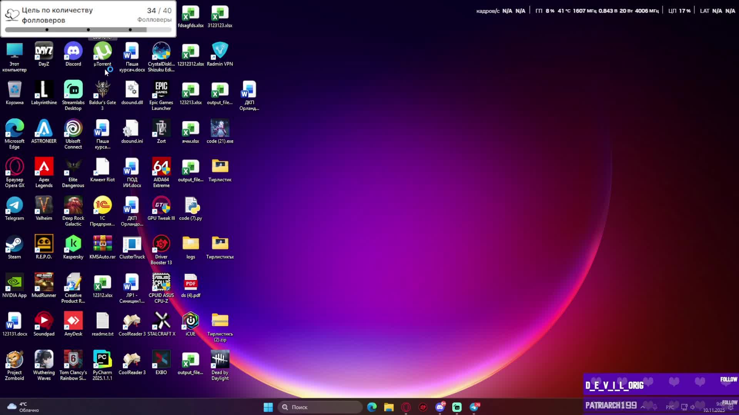The width and height of the screenshot is (739, 415).
Task: Click the Поиск taskbar search field
Action: tap(320, 407)
